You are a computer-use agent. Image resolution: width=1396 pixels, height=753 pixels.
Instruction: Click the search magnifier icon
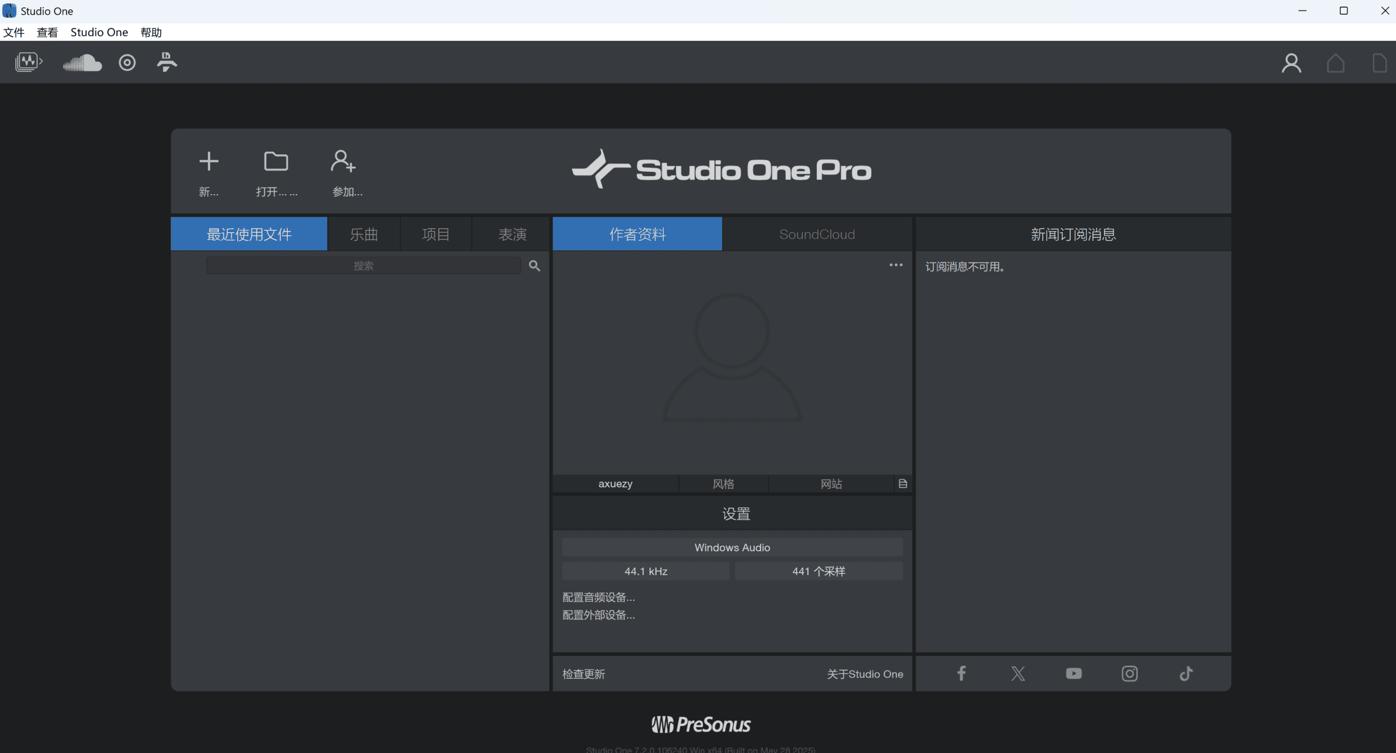click(x=534, y=266)
